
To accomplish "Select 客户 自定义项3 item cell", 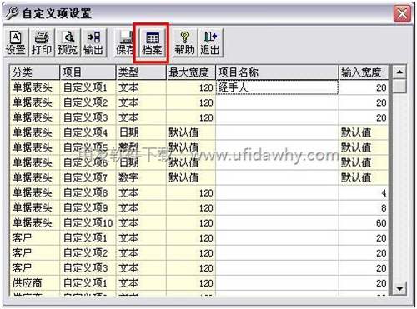I will point(88,268).
